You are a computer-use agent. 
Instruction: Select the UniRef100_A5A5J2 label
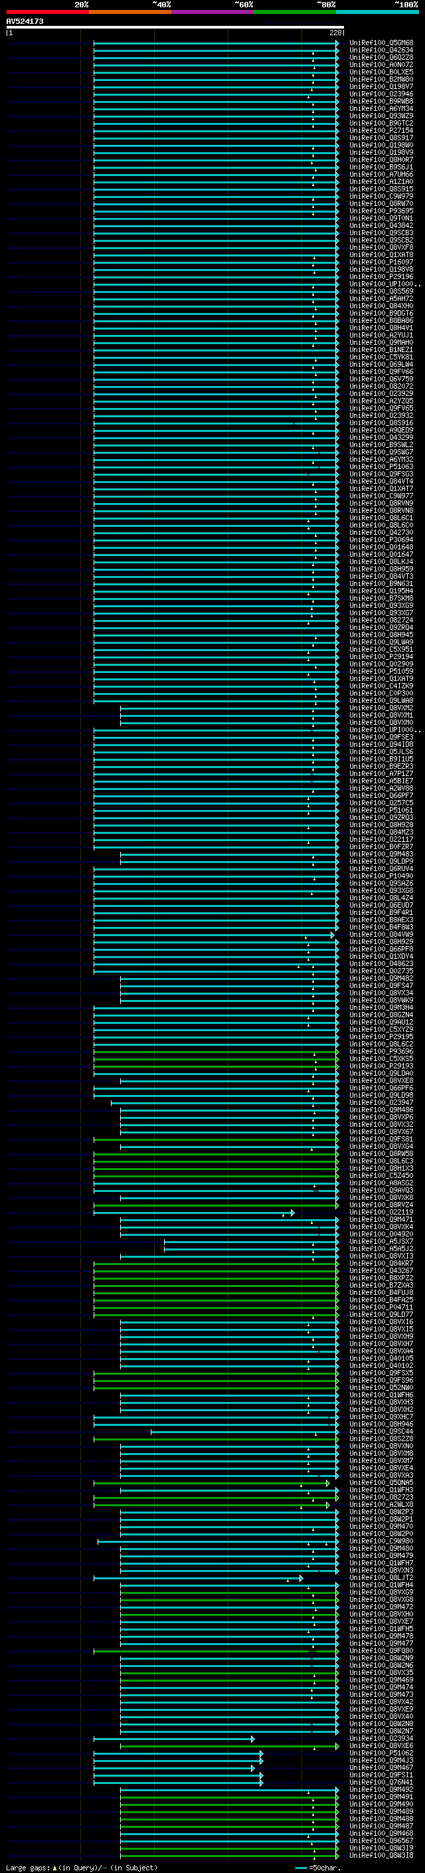pyautogui.click(x=381, y=1249)
